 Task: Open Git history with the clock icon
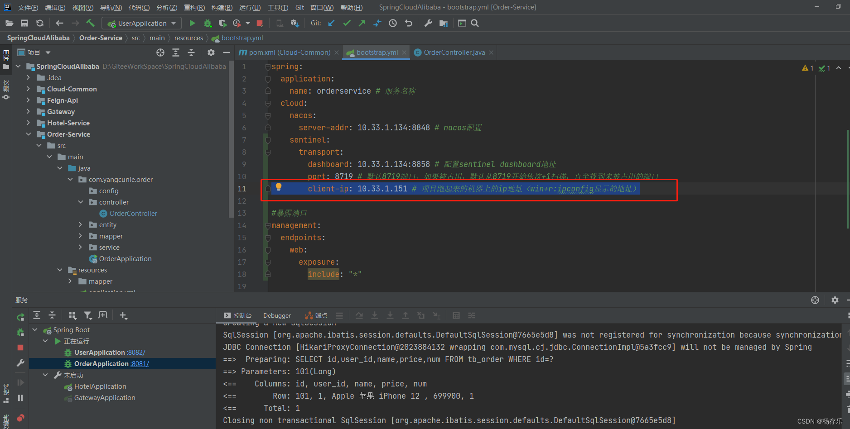click(x=393, y=23)
